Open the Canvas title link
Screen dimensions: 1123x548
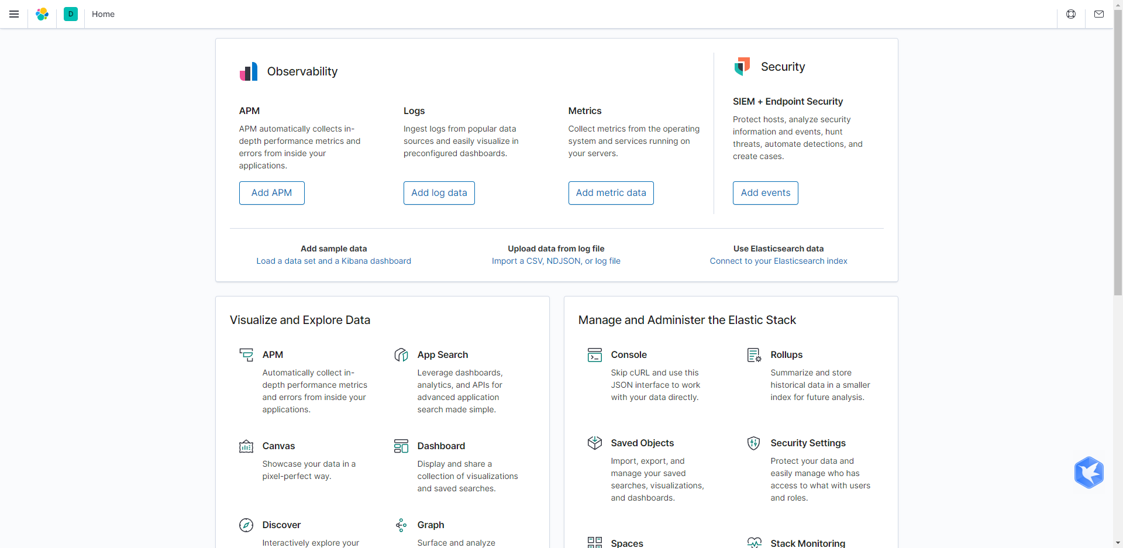point(278,446)
